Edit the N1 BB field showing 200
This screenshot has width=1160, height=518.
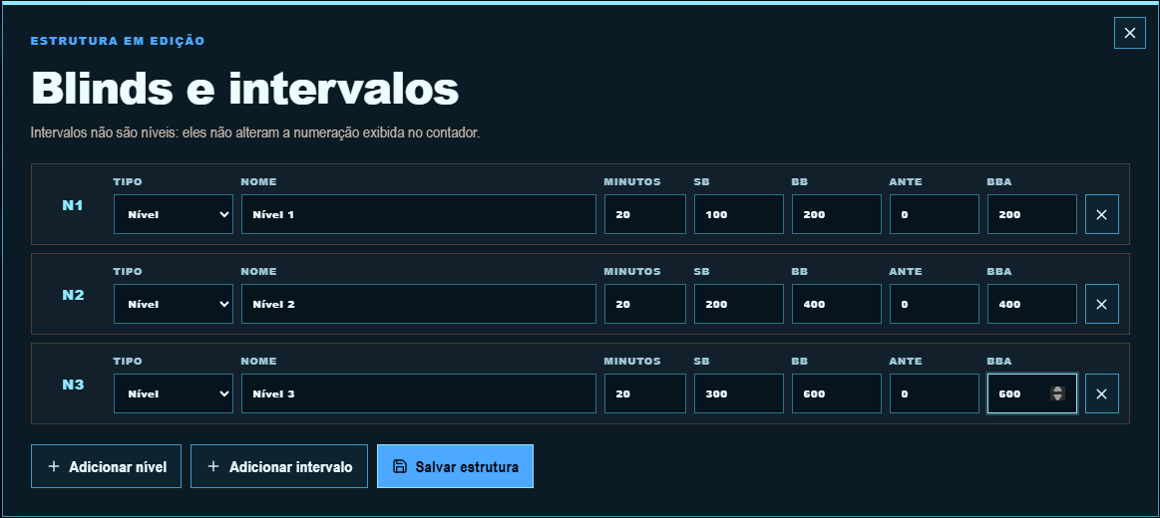(x=837, y=214)
